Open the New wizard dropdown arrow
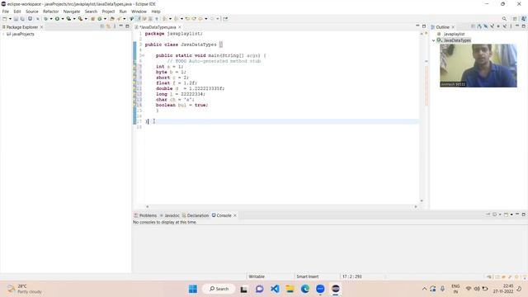Viewport: 528px width, 297px height. pos(10,19)
